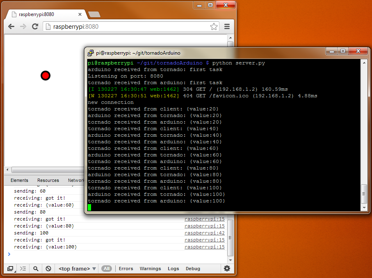Maximize the PuTTY terminal window
This screenshot has width=372, height=278.
(342, 51)
